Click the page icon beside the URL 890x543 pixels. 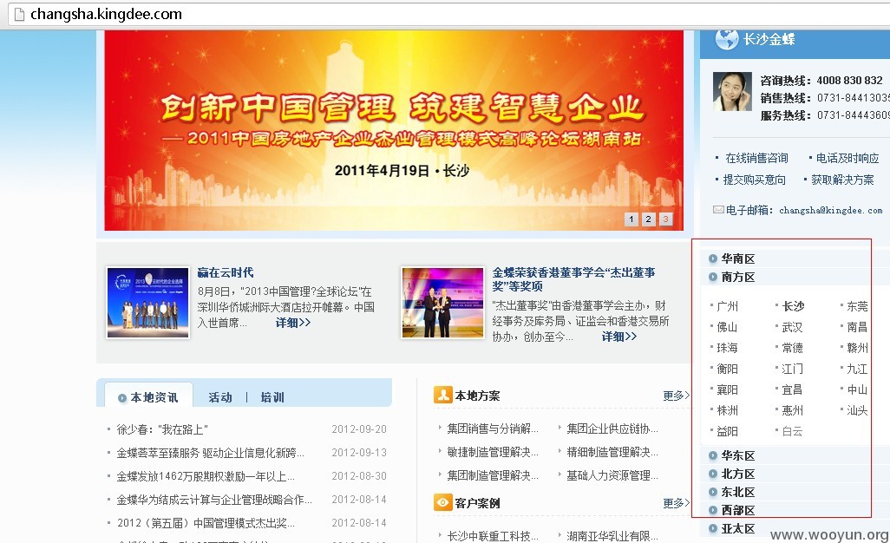click(x=19, y=14)
